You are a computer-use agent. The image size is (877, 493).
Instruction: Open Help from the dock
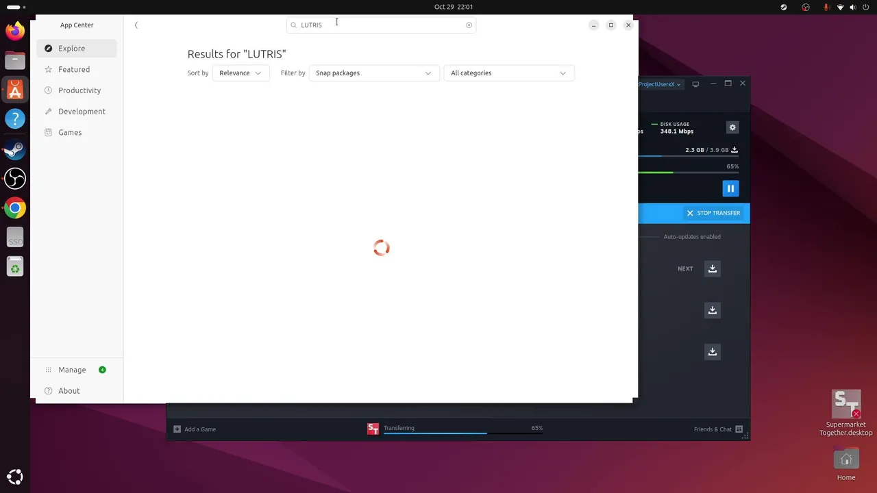[x=15, y=119]
